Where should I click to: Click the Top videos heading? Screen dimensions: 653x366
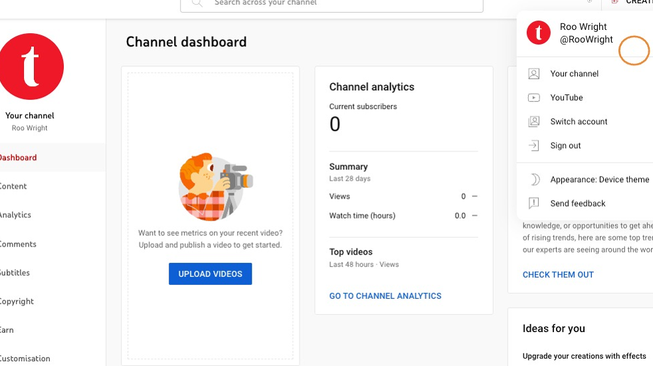tap(351, 252)
